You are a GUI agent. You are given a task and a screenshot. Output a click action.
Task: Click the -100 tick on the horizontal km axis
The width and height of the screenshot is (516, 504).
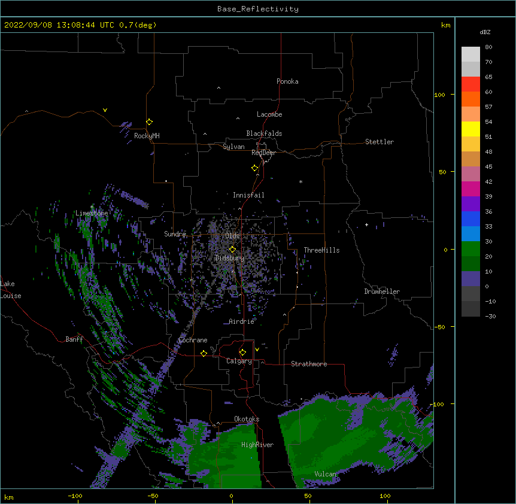pyautogui.click(x=75, y=496)
